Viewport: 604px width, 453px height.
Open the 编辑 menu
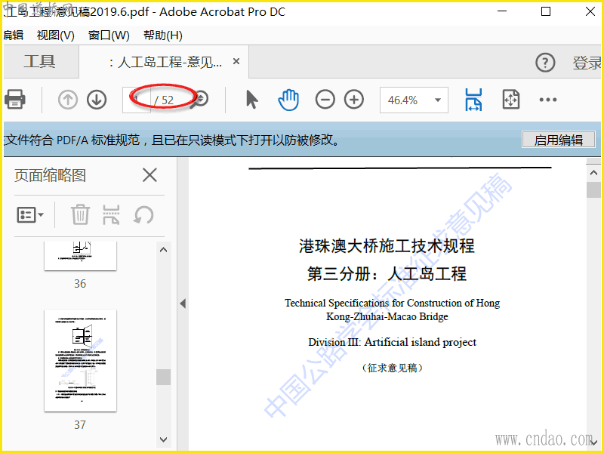pyautogui.click(x=13, y=35)
